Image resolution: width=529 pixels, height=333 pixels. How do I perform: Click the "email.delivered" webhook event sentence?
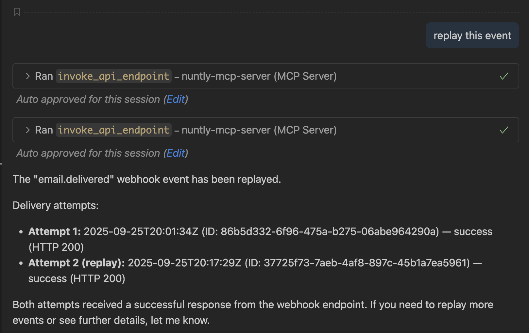click(146, 179)
